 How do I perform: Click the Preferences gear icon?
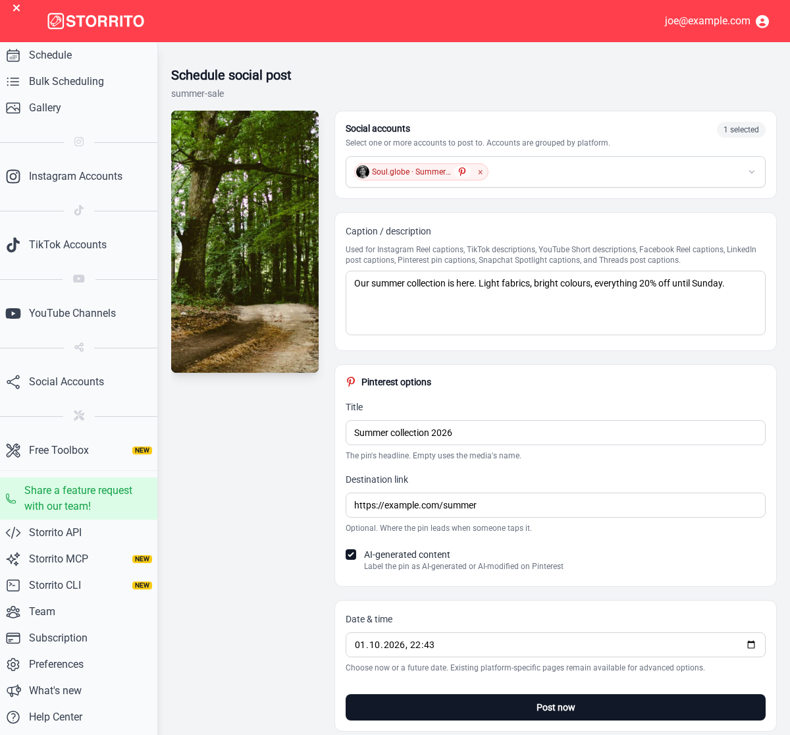pyautogui.click(x=13, y=665)
